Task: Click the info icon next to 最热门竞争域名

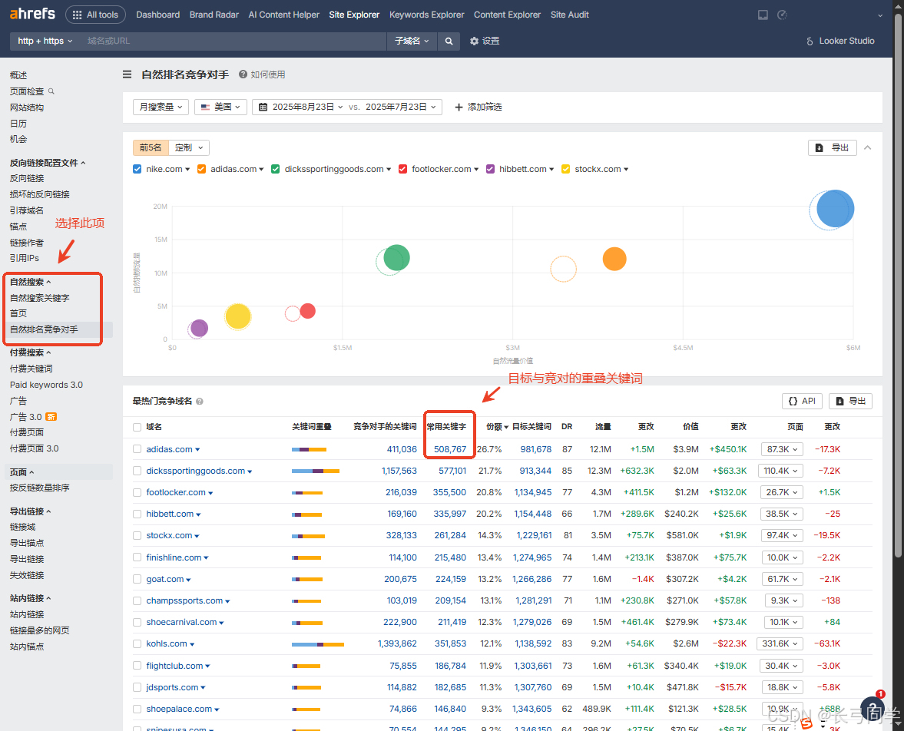Action: [x=200, y=402]
